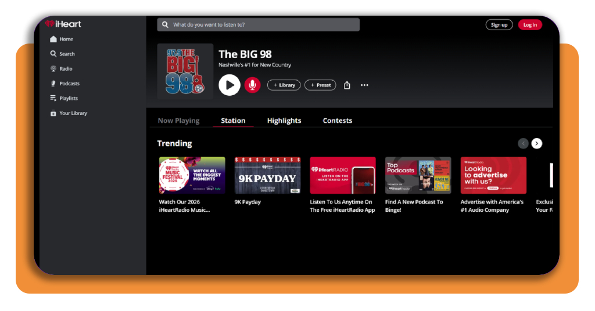Viewport: 595px width, 311px height.
Task: Focus the 'What do you want to listen to?' field
Action: point(259,24)
